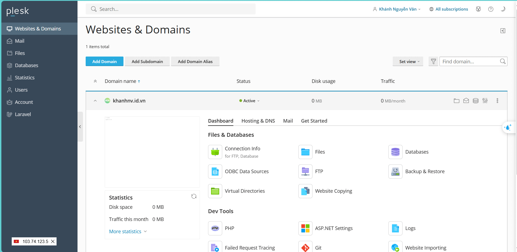Switch to the Hosting & DNS tab

point(258,121)
